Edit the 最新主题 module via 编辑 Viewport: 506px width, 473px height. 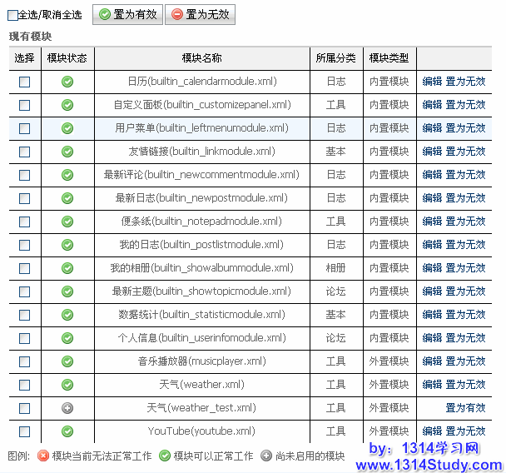pyautogui.click(x=432, y=291)
